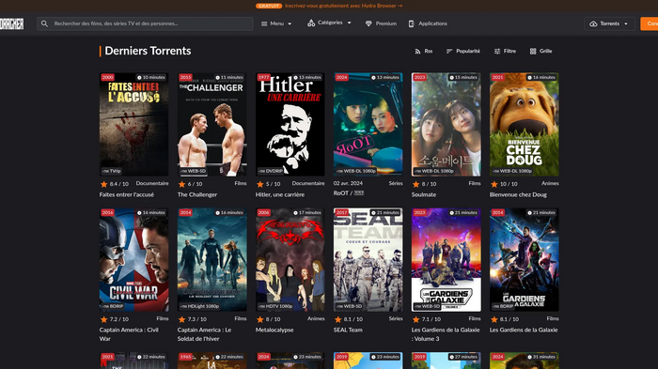Viewport: 658px width, 369px height.
Task: Click the star rating 8.4 / 10
Action: coord(115,184)
